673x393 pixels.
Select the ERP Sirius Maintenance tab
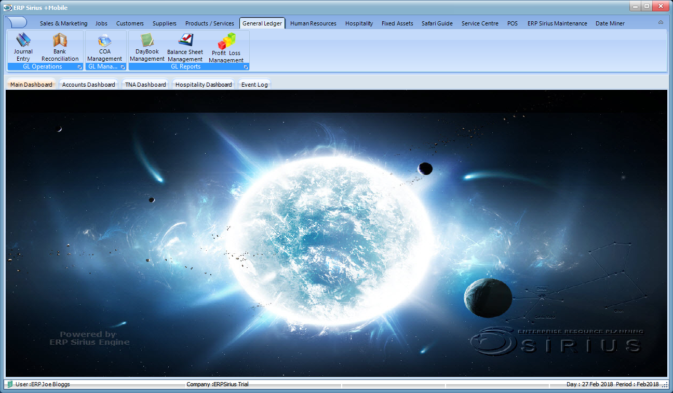(557, 23)
